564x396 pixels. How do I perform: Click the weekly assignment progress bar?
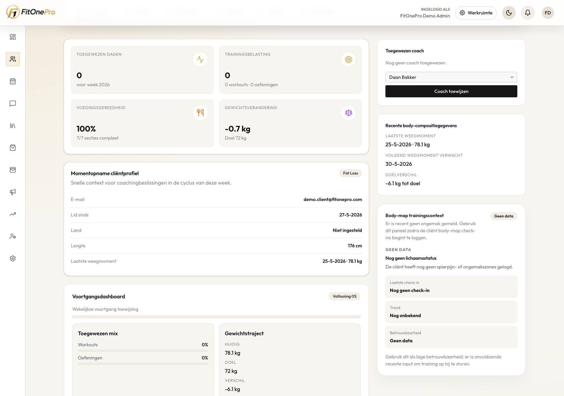(x=216, y=317)
